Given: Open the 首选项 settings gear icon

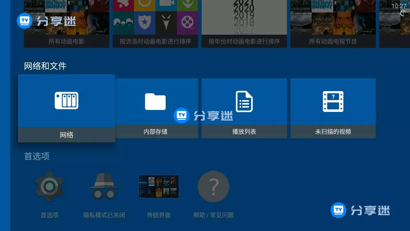Looking at the screenshot, I should point(49,186).
